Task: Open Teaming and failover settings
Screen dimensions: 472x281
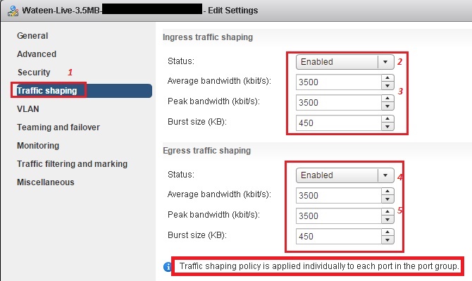Action: click(58, 127)
